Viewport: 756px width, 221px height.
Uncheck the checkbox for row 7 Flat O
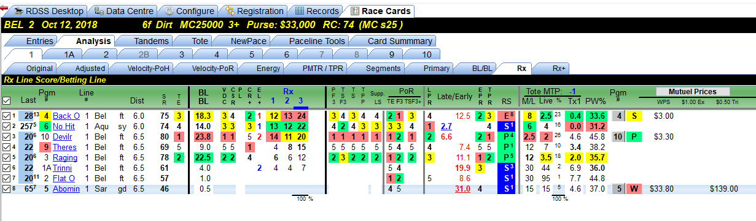tap(6, 178)
